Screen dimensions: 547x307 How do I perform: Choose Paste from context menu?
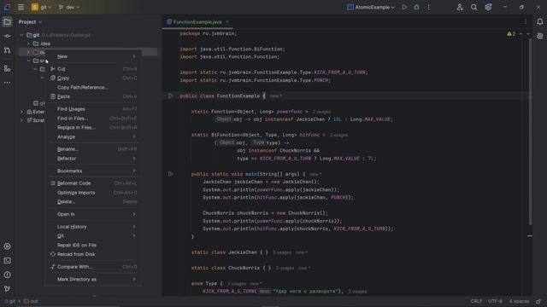(x=93, y=96)
